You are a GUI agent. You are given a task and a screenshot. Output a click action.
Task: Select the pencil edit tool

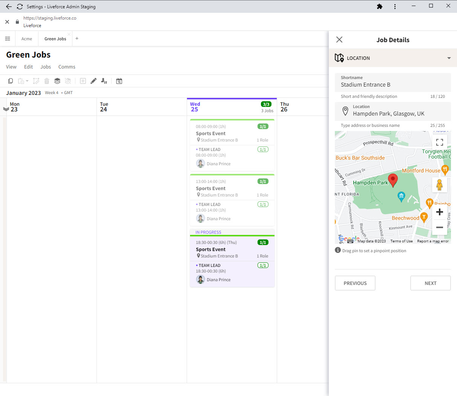click(x=94, y=81)
